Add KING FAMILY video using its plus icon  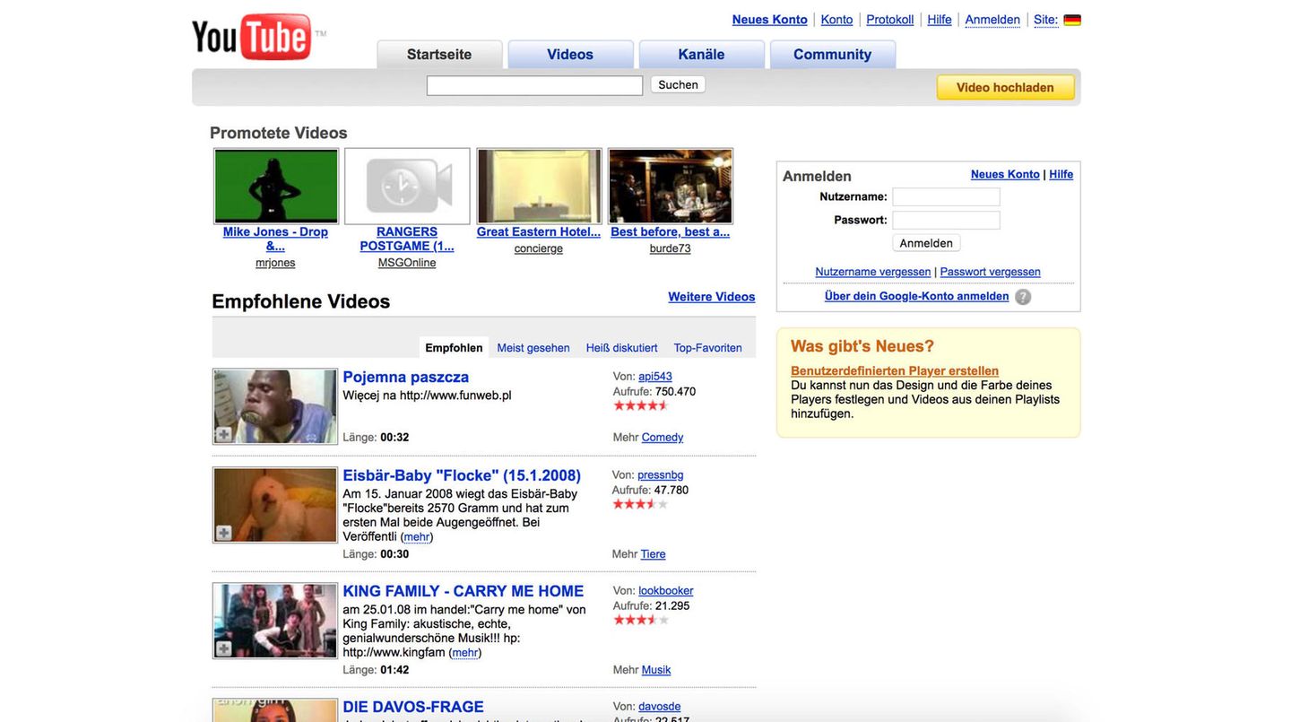(x=221, y=648)
